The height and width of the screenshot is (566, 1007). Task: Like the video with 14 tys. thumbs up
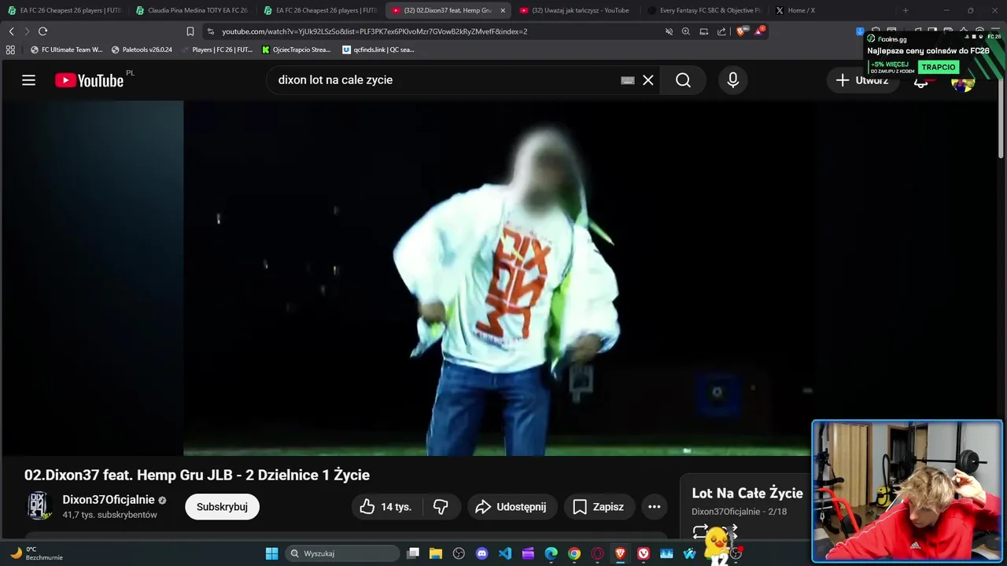(387, 507)
